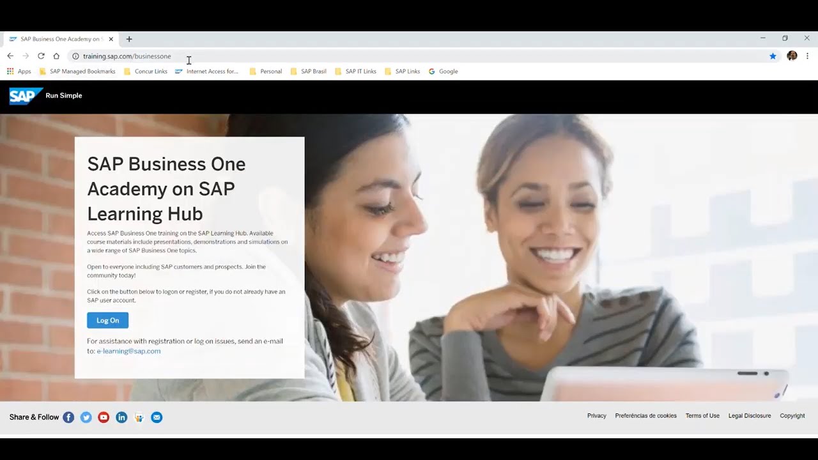Screen dimensions: 818x460
Task: Click the browser forward arrow
Action: coord(26,56)
